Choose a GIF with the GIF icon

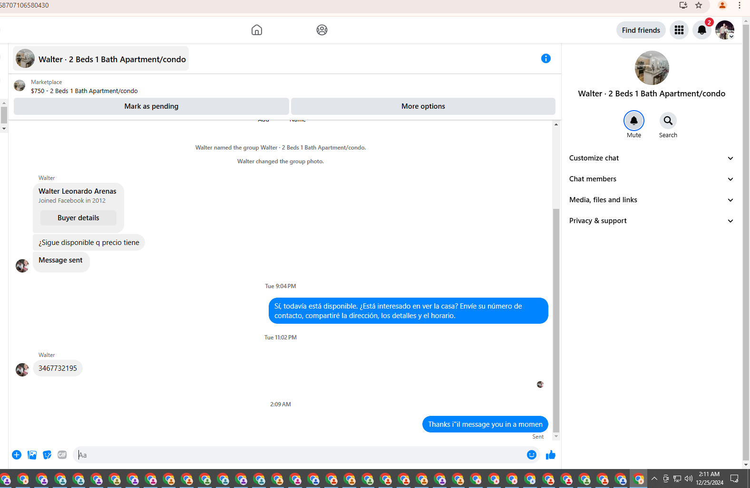pos(62,455)
